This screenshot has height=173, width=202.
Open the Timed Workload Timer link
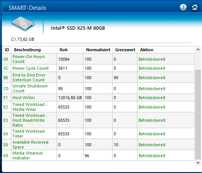[28, 134]
